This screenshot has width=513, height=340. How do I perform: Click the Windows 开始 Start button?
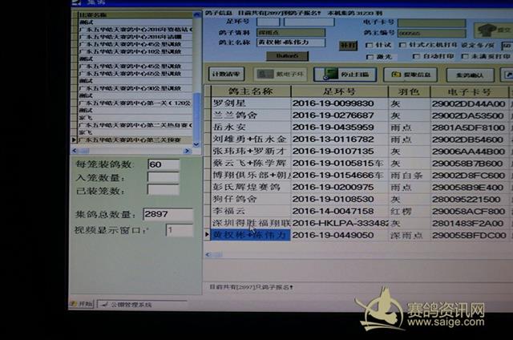coord(81,304)
